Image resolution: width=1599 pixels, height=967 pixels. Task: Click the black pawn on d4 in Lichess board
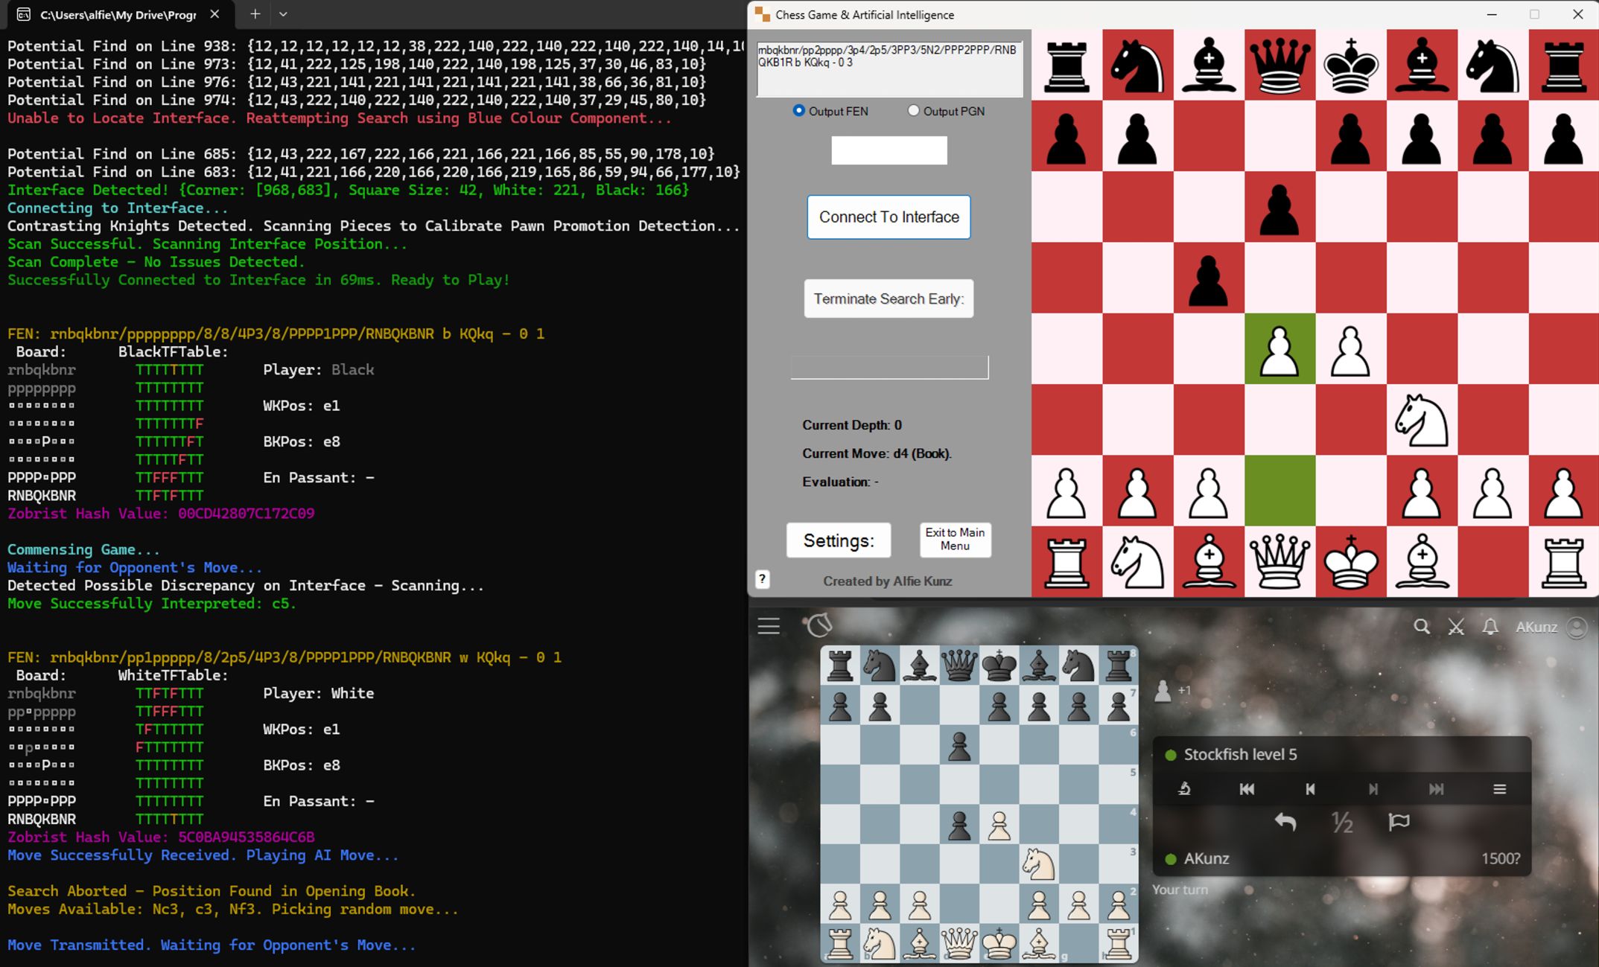click(959, 825)
